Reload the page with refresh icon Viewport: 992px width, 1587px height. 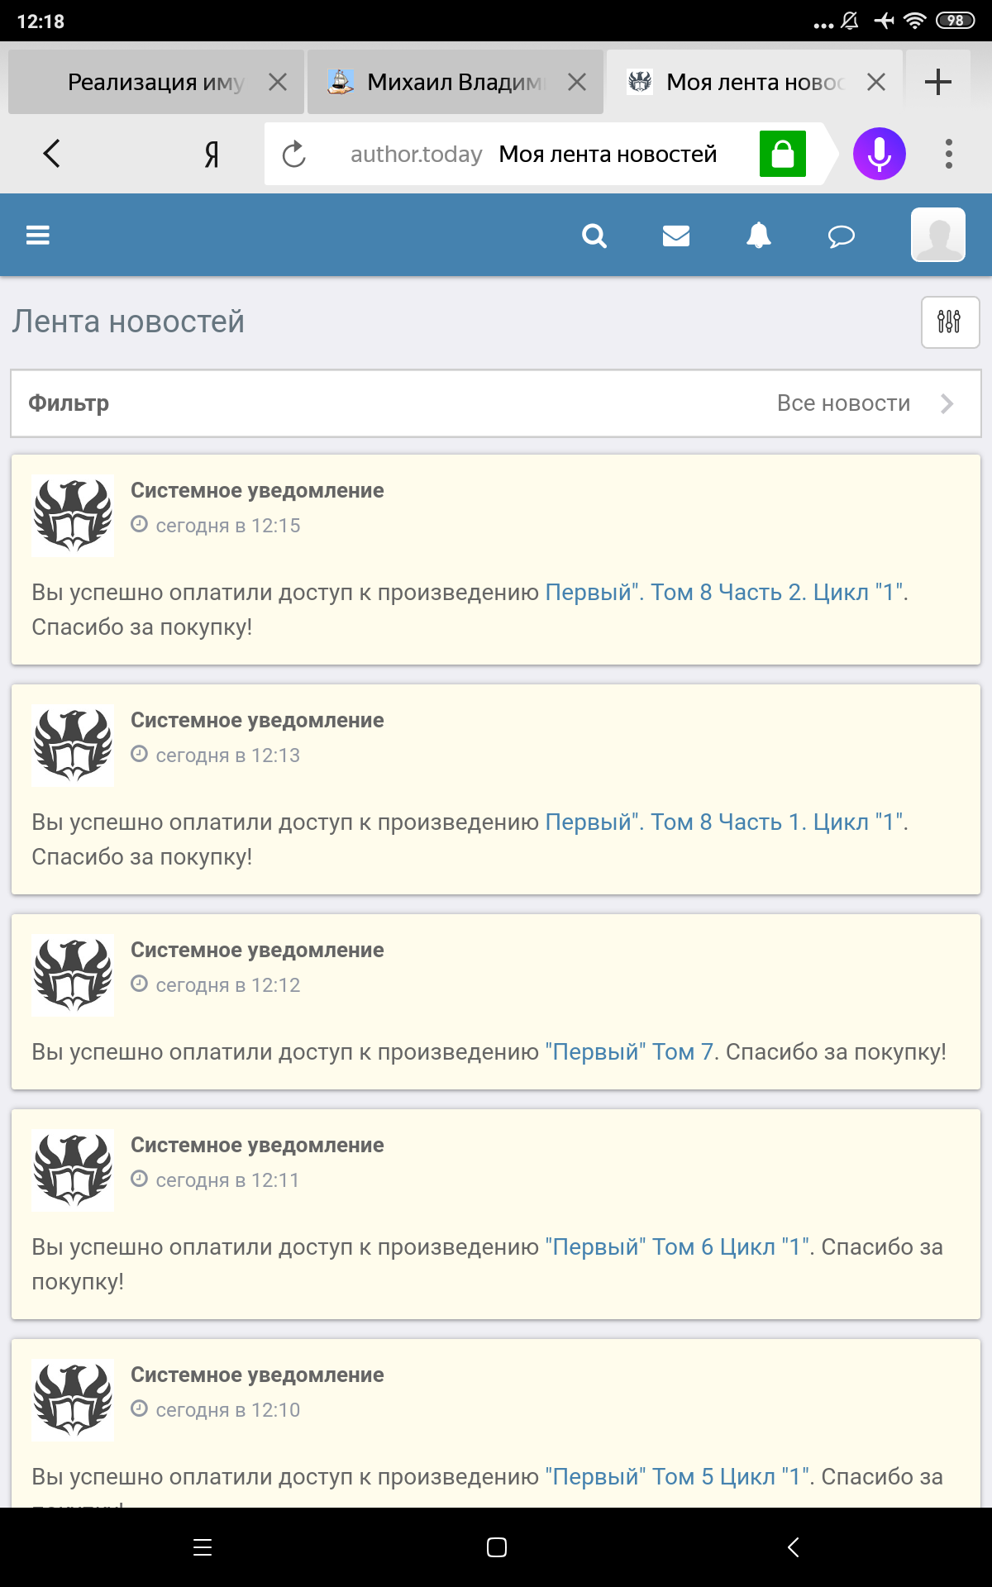click(x=294, y=155)
